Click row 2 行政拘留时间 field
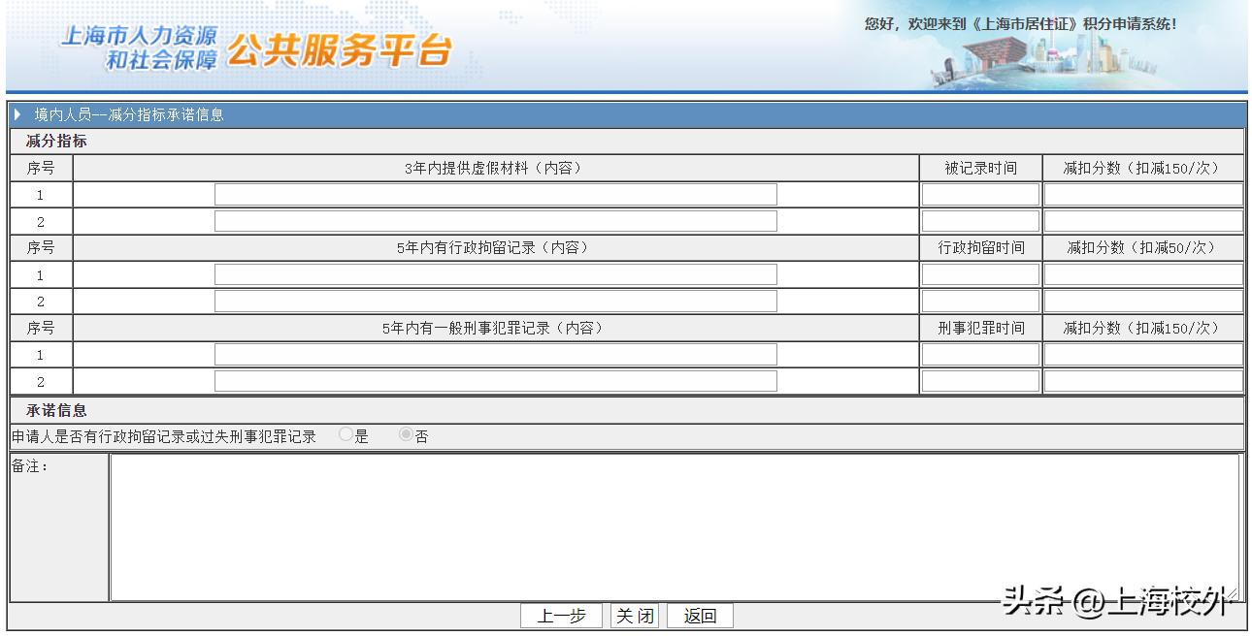 click(980, 302)
